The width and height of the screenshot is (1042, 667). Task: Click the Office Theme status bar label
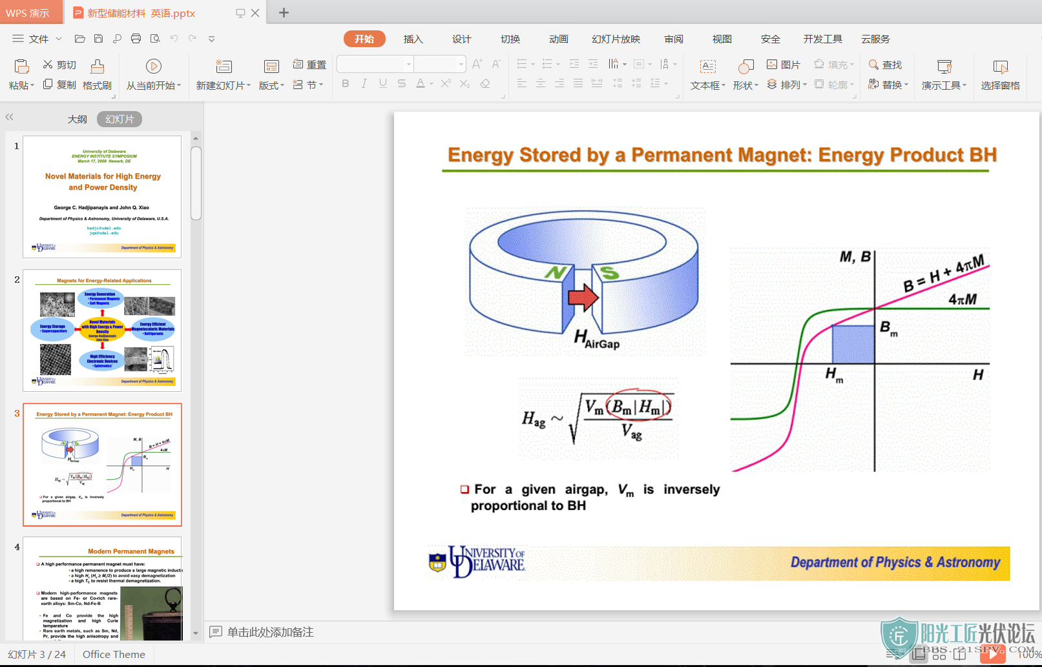(114, 654)
